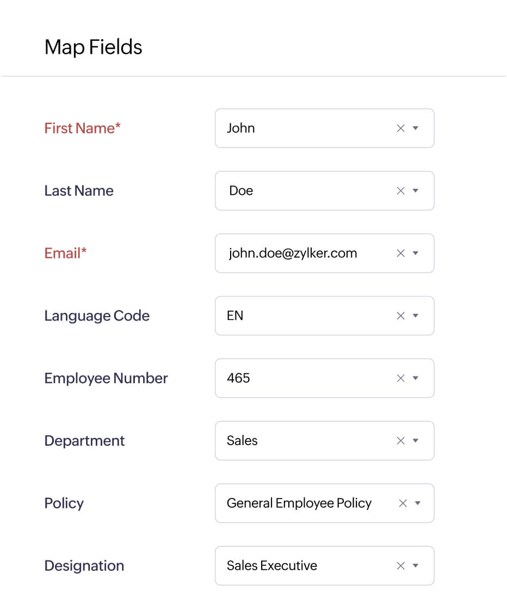Clear the Language Code value X icon

(x=401, y=316)
